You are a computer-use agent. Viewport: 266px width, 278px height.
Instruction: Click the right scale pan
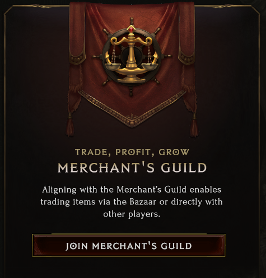(x=150, y=66)
